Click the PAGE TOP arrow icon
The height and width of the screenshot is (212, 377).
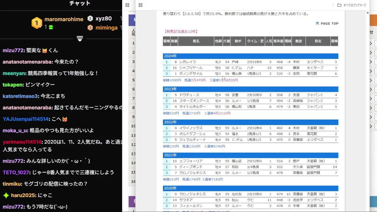click(317, 23)
